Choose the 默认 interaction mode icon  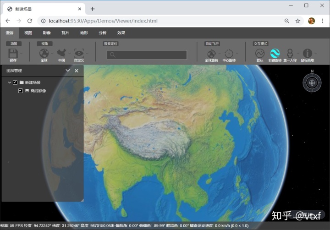point(260,53)
